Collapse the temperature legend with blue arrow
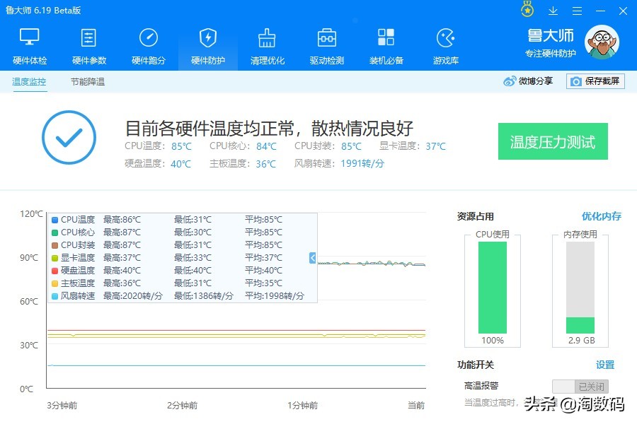The width and height of the screenshot is (637, 424). 311,258
